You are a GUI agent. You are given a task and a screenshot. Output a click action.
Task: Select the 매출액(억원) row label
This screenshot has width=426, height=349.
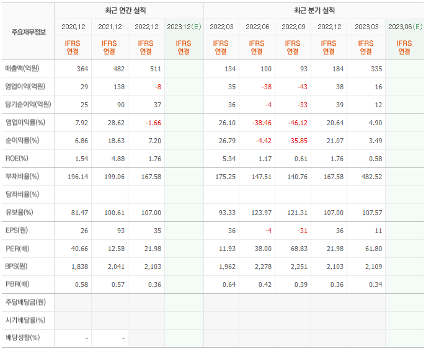tap(22, 68)
